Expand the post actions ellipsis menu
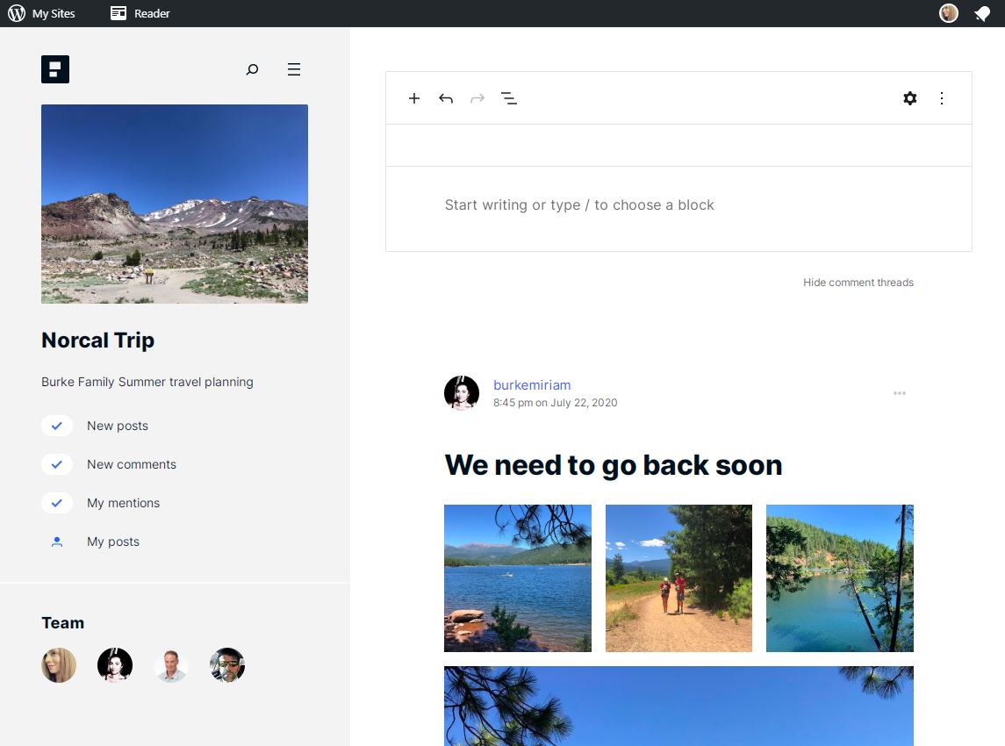Viewport: 1005px width, 746px height. pos(900,393)
